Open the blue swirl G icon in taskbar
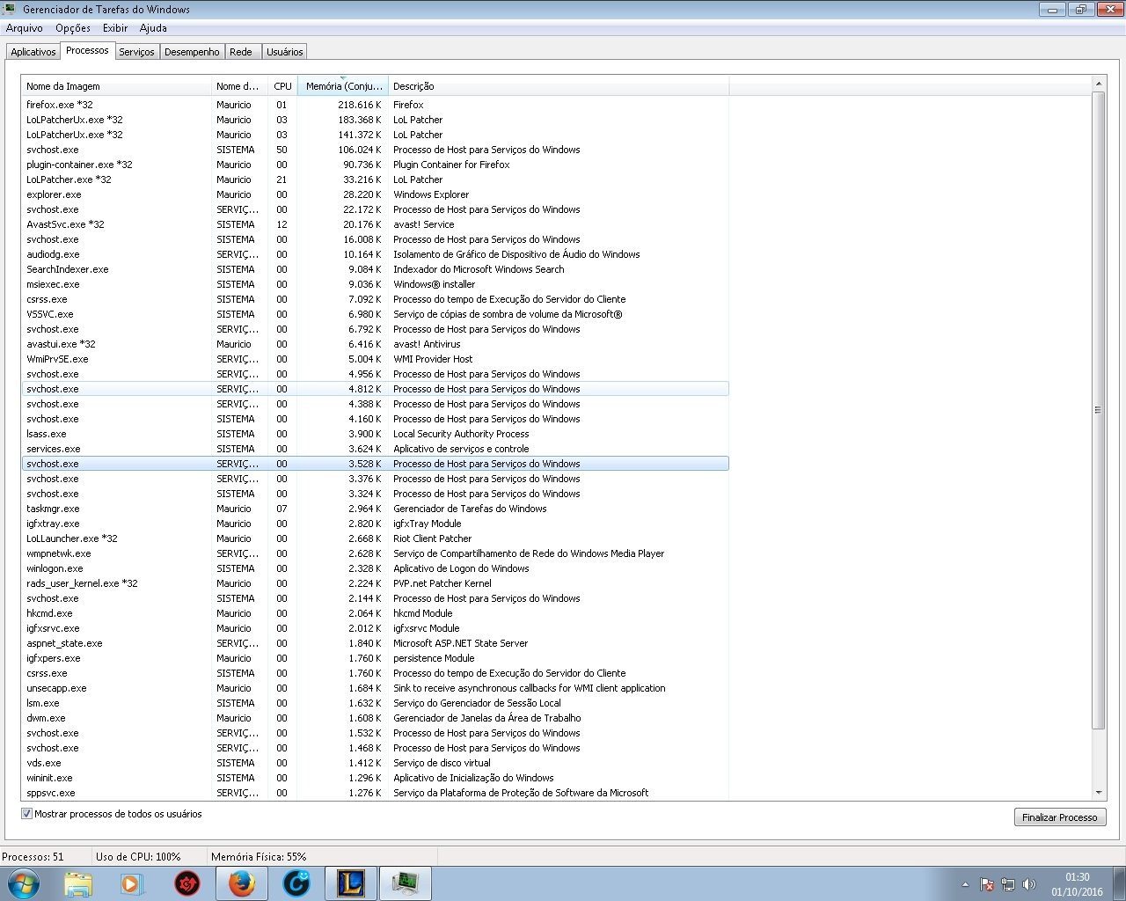Screen dimensions: 1126x901 point(296,883)
